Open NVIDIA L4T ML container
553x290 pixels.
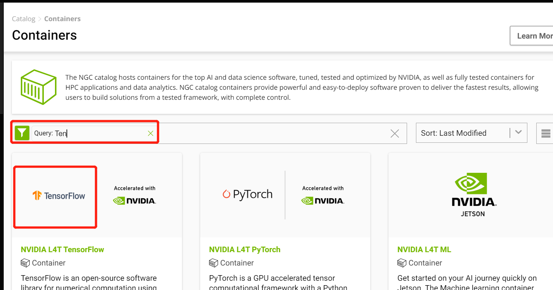pyautogui.click(x=424, y=250)
